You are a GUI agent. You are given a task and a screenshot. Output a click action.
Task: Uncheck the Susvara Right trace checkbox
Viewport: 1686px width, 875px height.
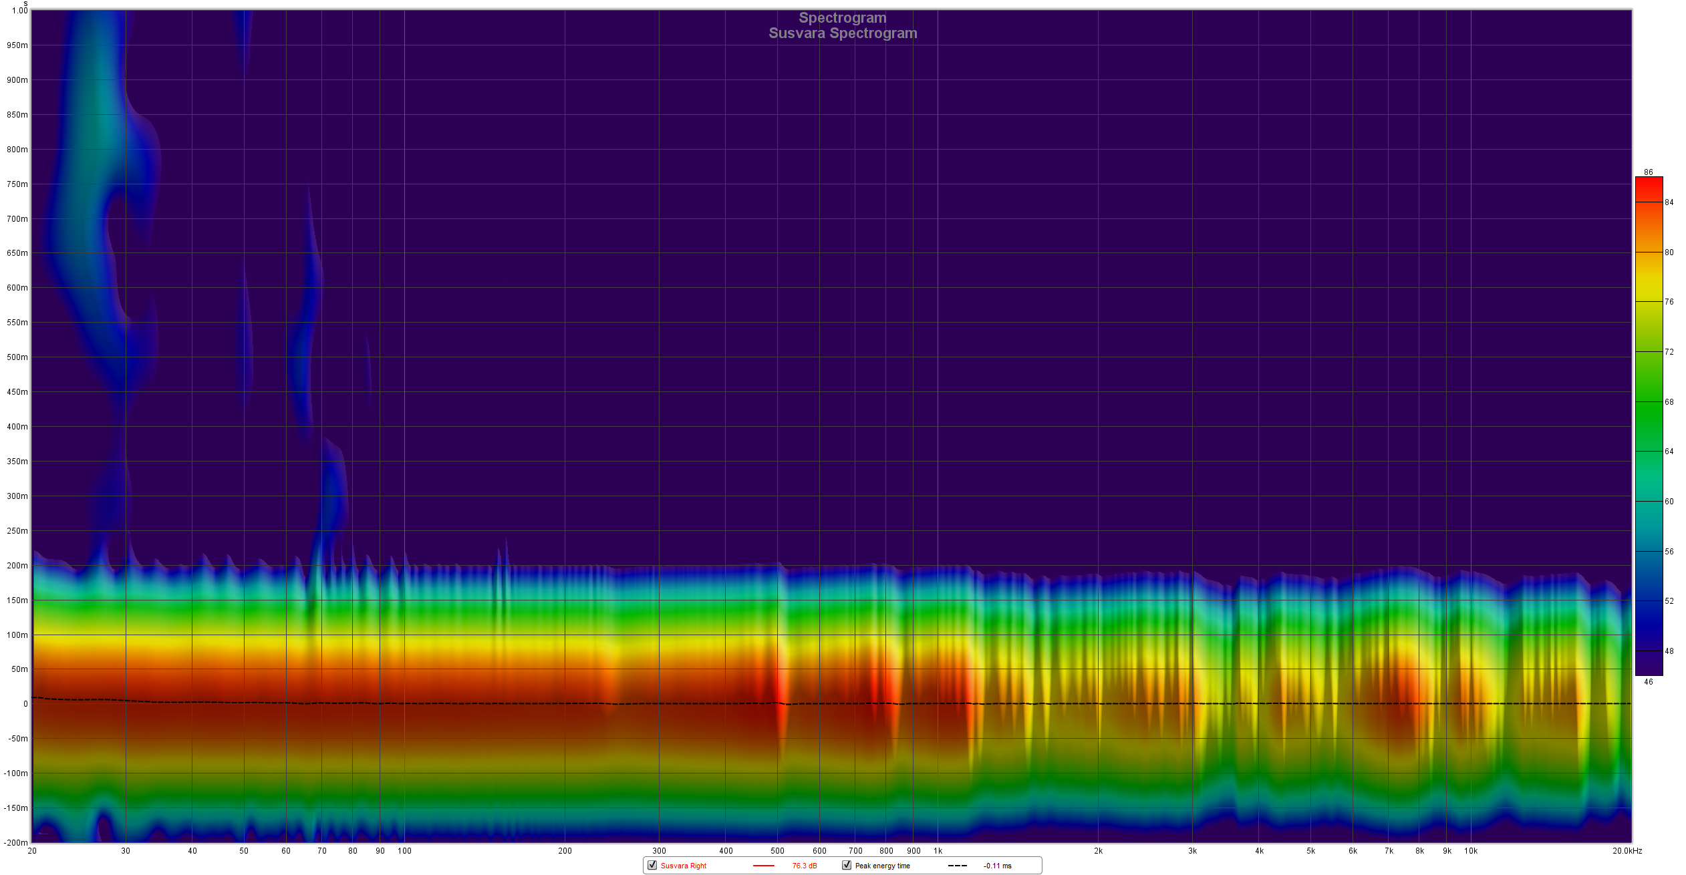tap(652, 865)
